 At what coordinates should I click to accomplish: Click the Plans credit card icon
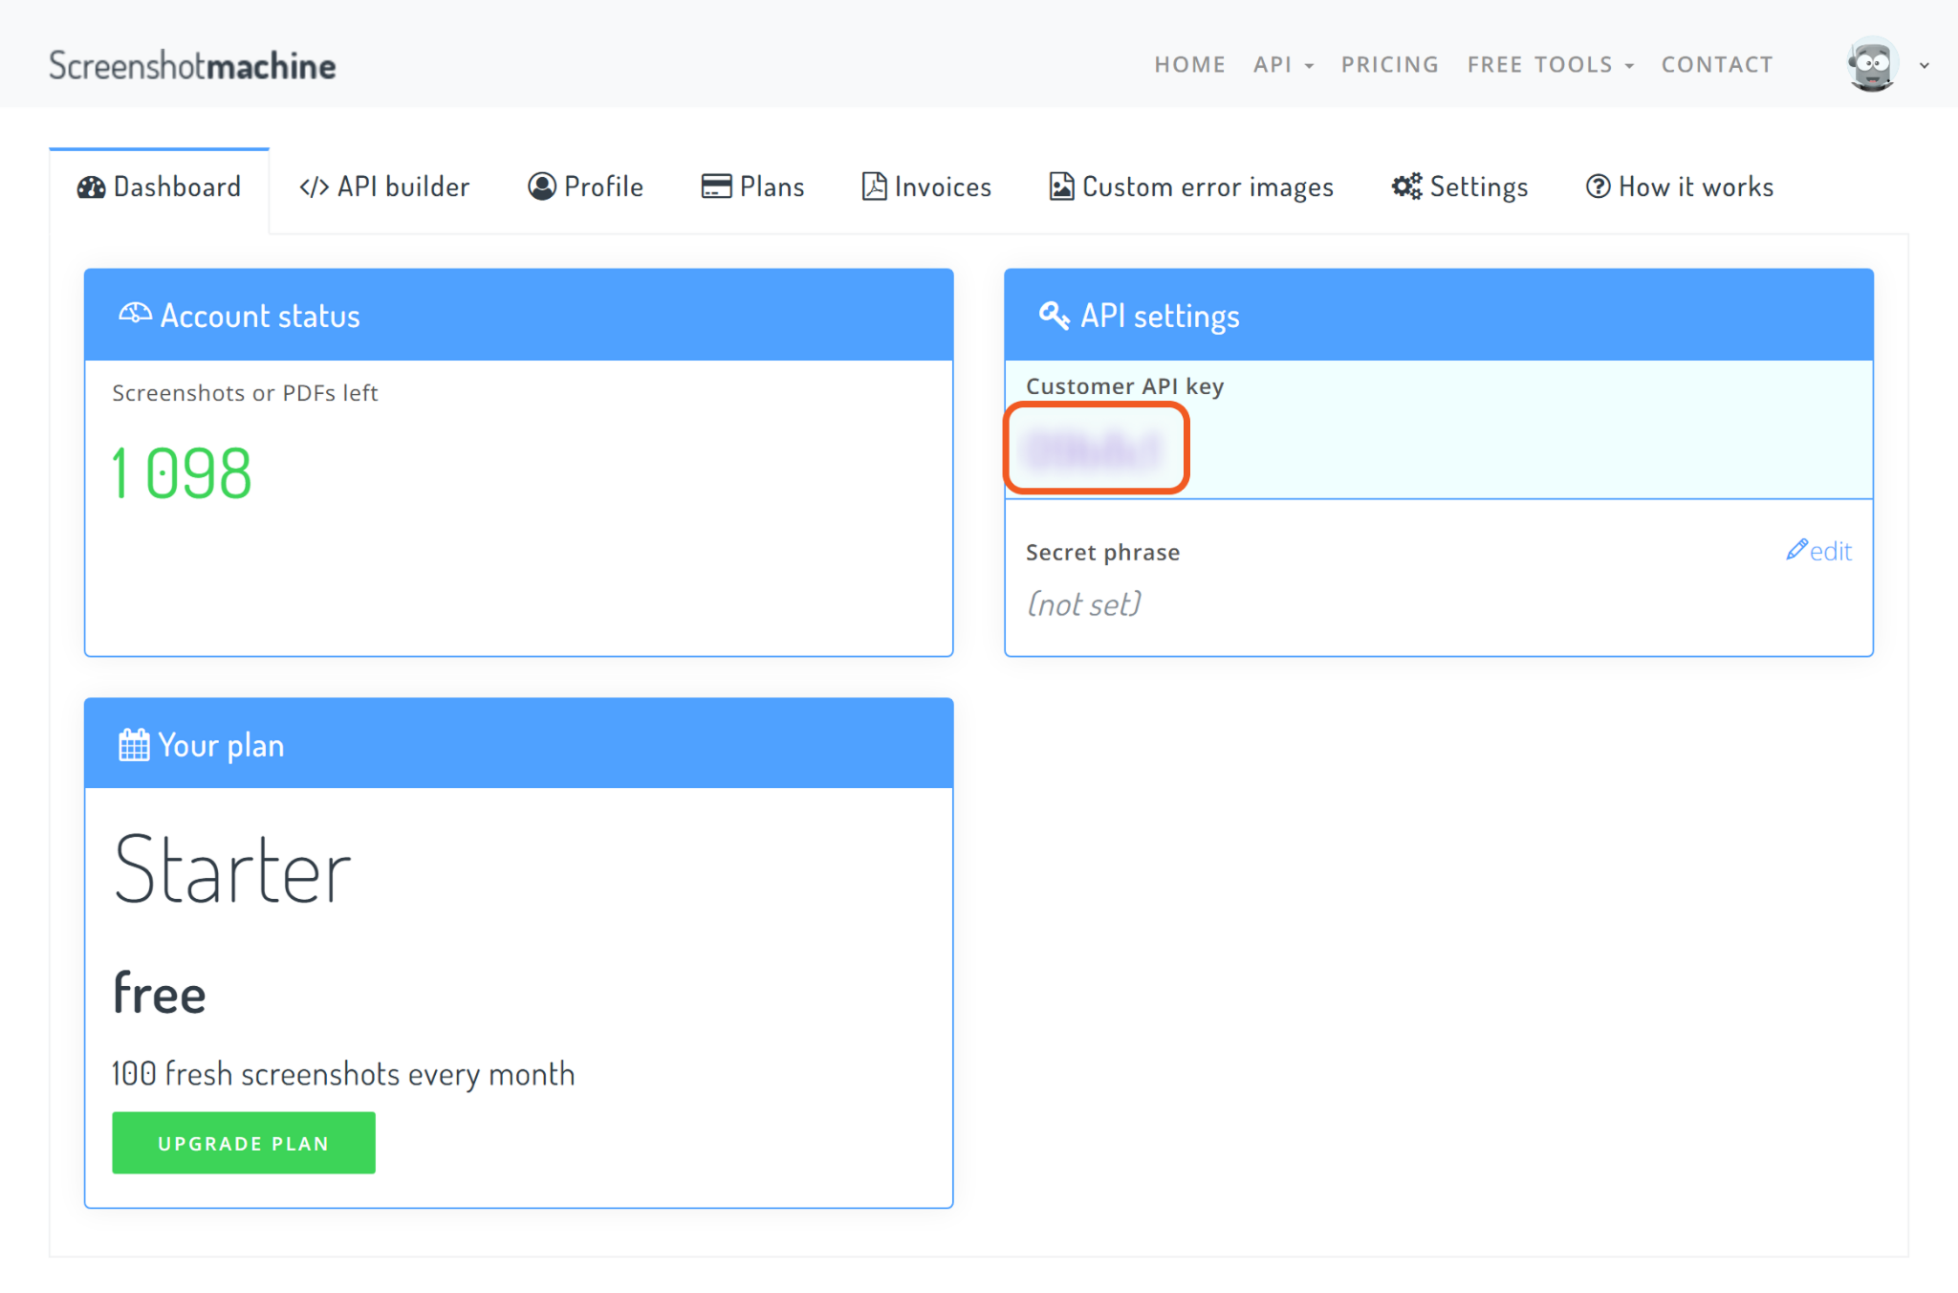pyautogui.click(x=716, y=187)
